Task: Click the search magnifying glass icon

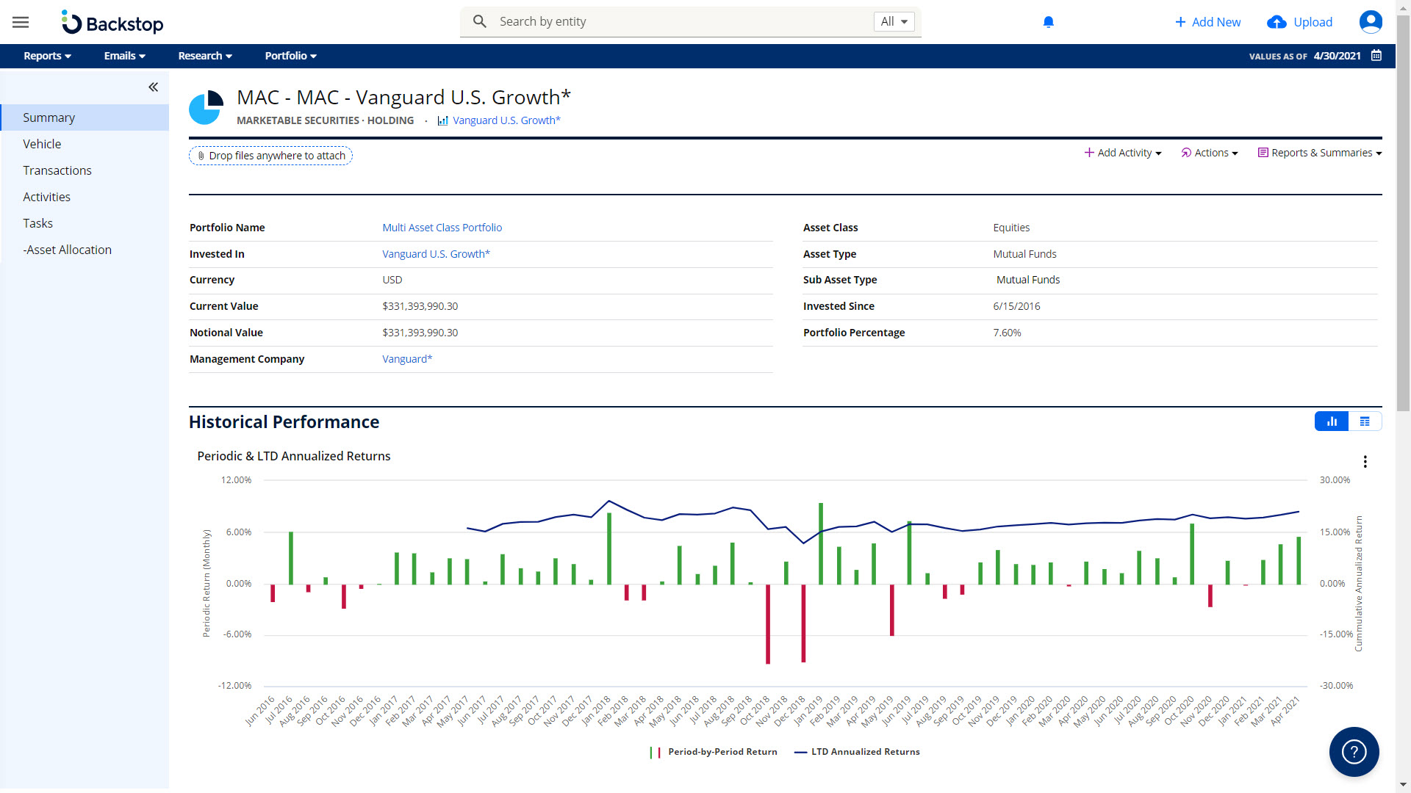Action: [x=479, y=21]
